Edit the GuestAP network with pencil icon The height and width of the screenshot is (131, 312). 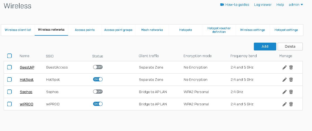[284, 67]
